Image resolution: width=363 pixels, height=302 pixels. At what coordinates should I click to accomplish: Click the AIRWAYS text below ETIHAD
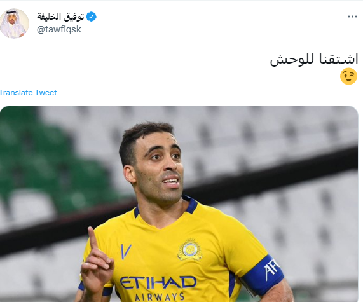point(160,297)
